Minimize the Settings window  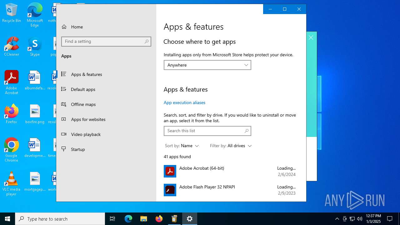(x=270, y=9)
